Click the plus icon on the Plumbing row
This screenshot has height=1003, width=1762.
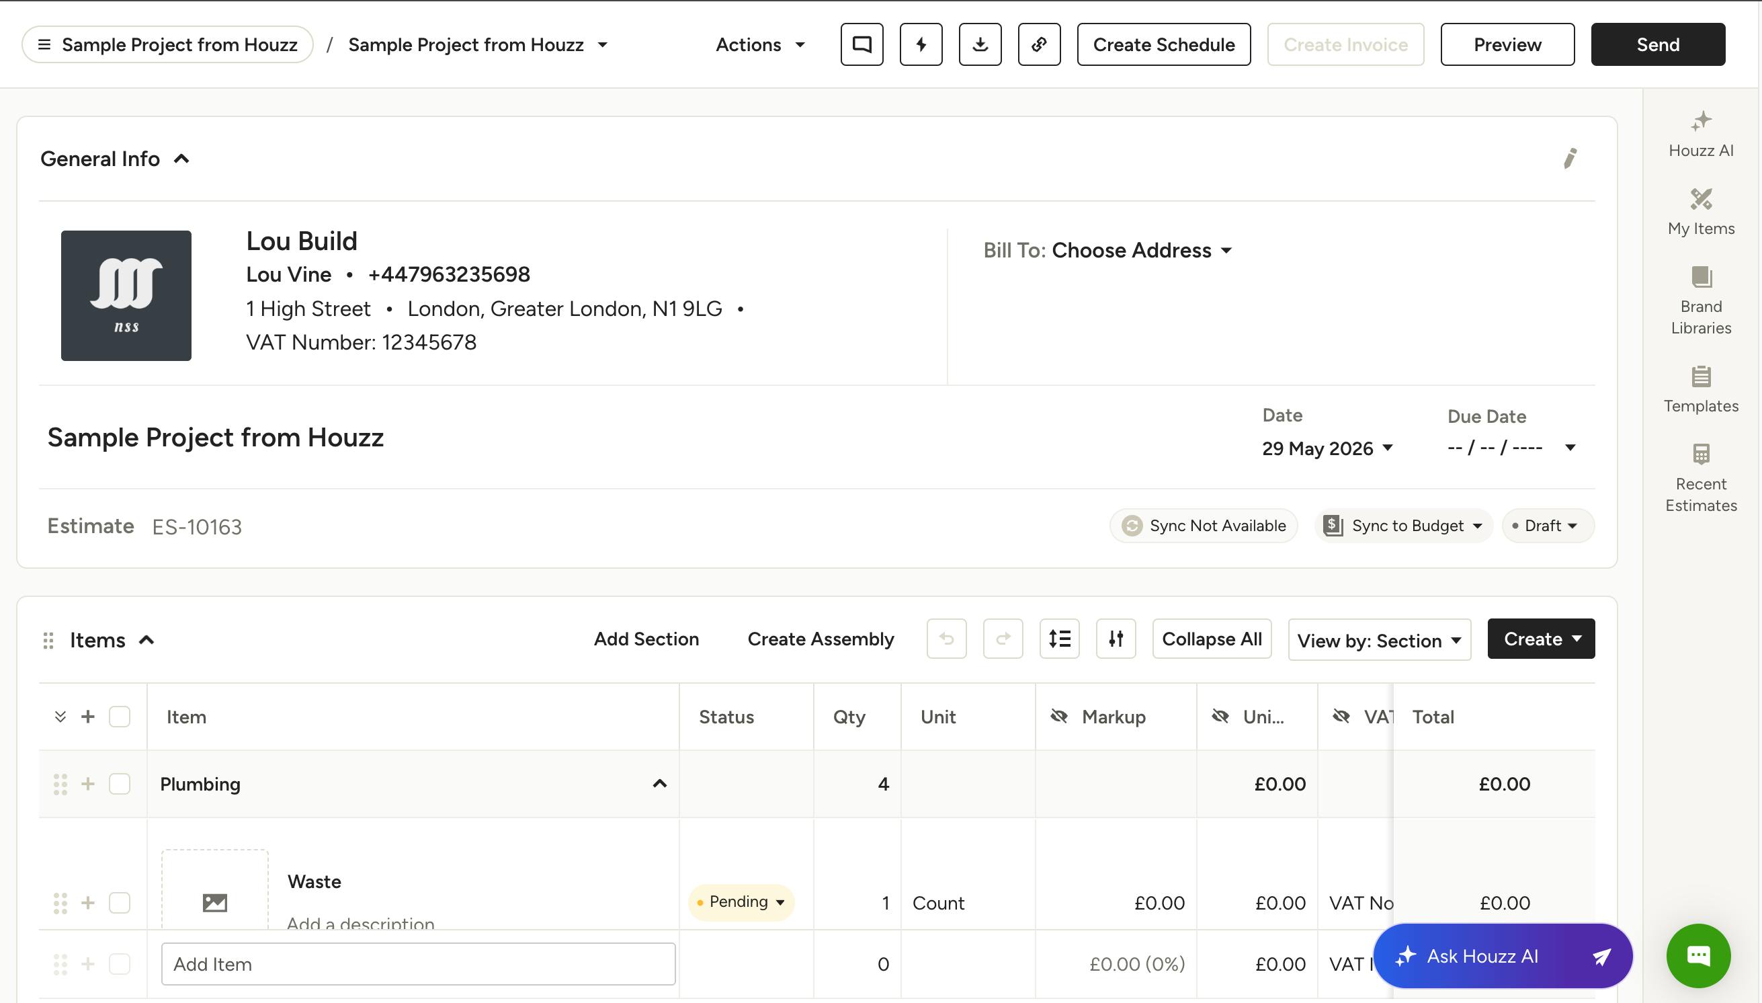(x=87, y=784)
